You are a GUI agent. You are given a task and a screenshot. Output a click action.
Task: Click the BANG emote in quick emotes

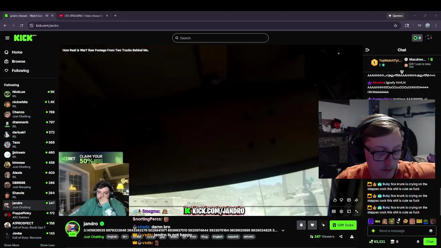tap(419, 221)
